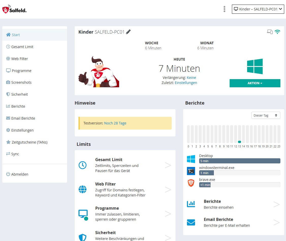Screen dimensions: 286x241
Task: Click the Salfeld logo in header
Action: 14,9
